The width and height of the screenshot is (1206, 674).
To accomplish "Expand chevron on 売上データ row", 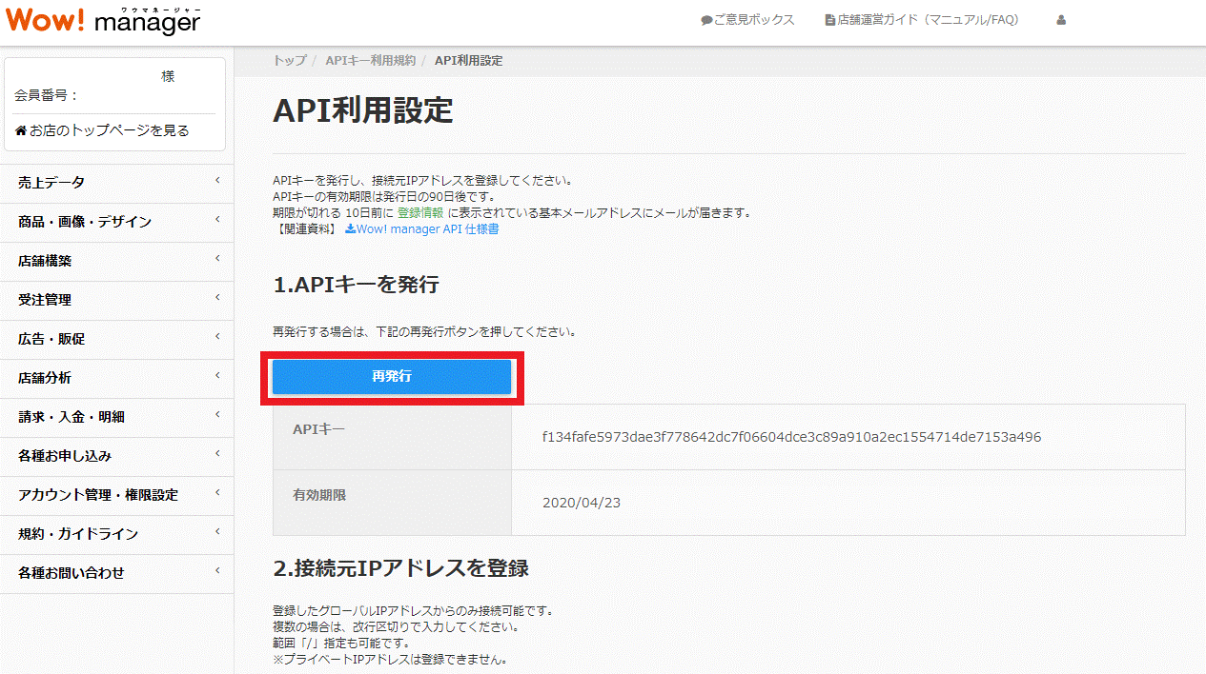I will pyautogui.click(x=217, y=180).
